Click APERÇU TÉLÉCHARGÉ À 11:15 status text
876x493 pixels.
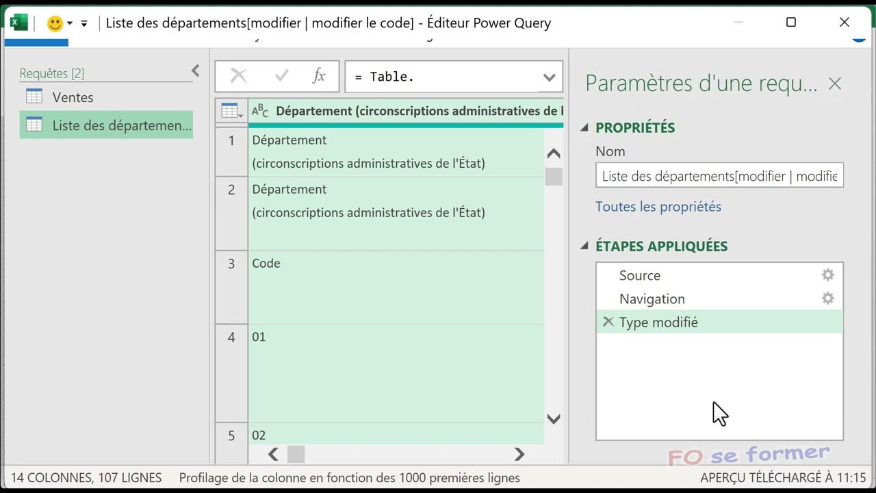point(783,478)
